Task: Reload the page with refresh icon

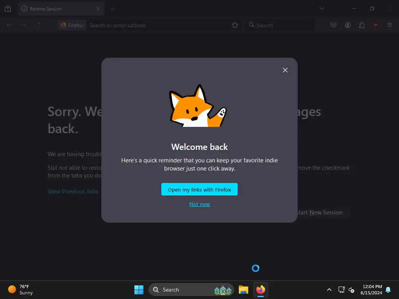Action: coord(38,25)
